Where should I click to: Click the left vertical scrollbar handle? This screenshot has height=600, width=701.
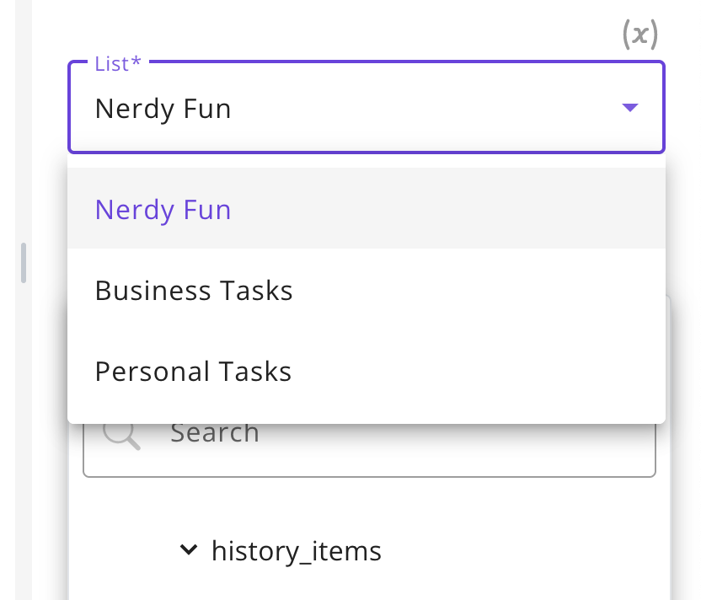coord(24,263)
